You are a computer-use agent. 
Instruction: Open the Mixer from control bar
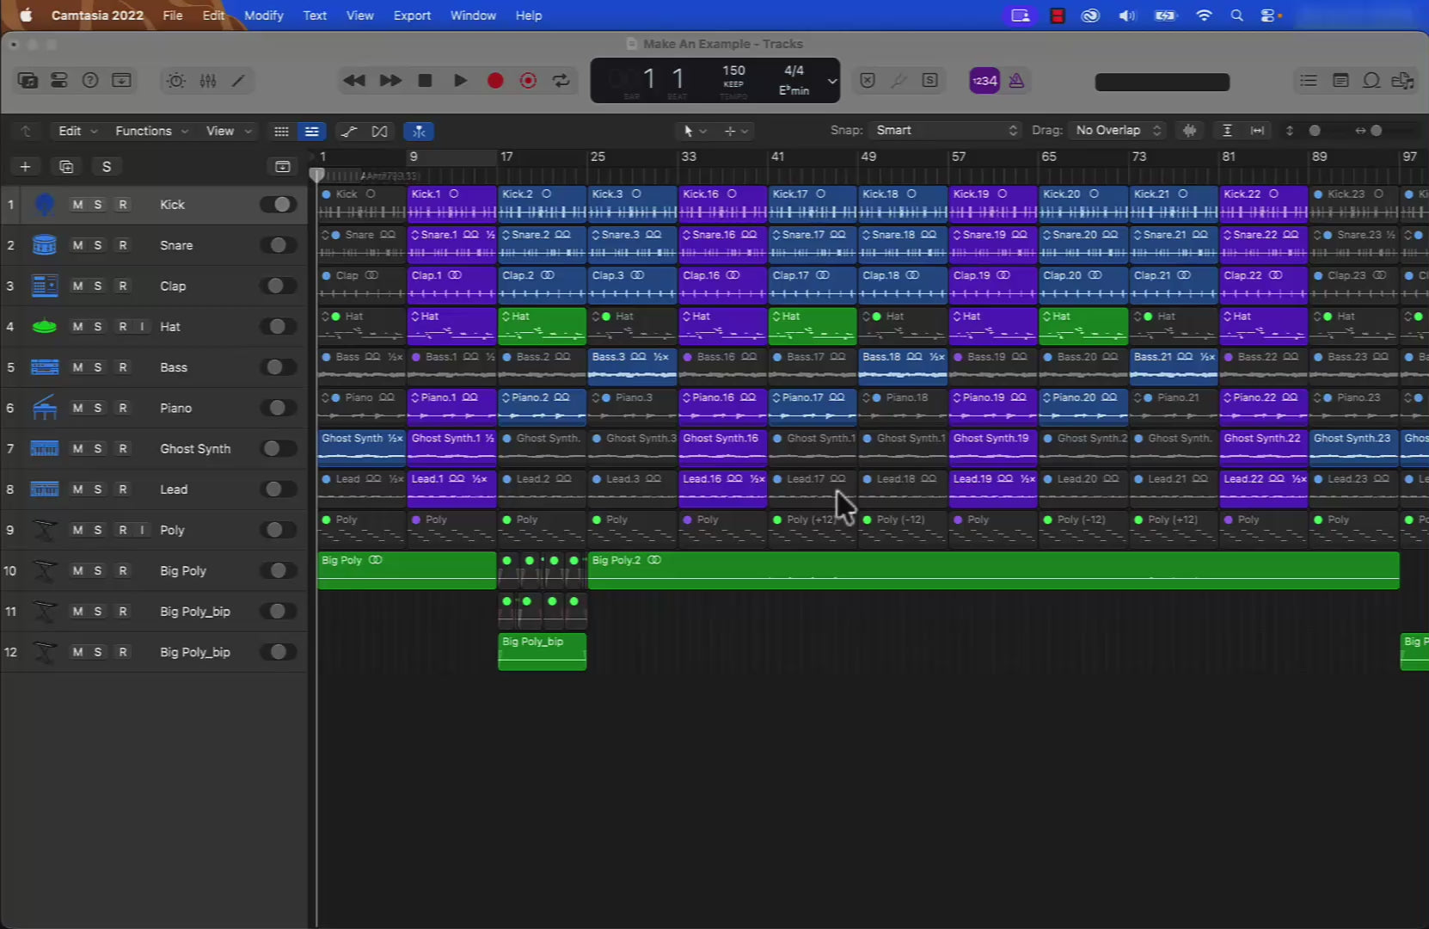[208, 80]
